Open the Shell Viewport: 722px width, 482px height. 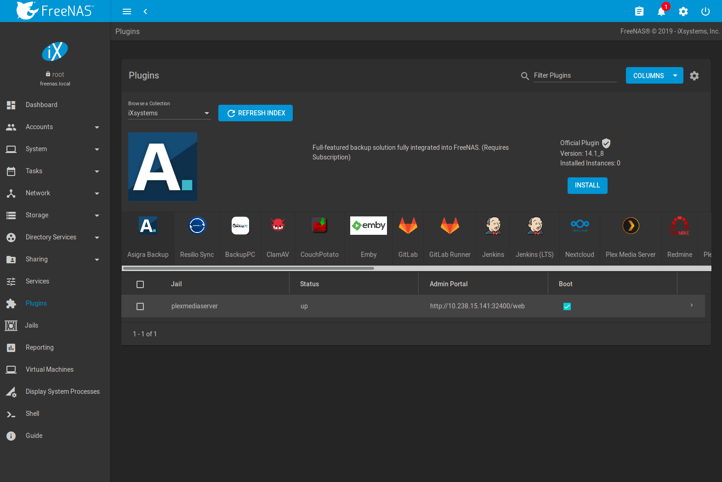pyautogui.click(x=55, y=414)
